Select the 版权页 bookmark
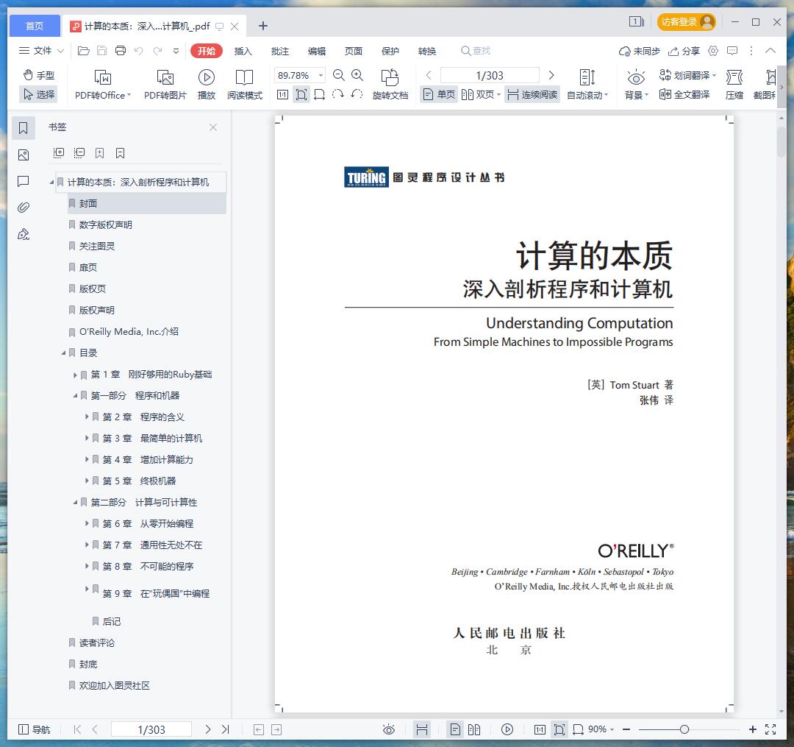The image size is (794, 747). click(x=93, y=289)
